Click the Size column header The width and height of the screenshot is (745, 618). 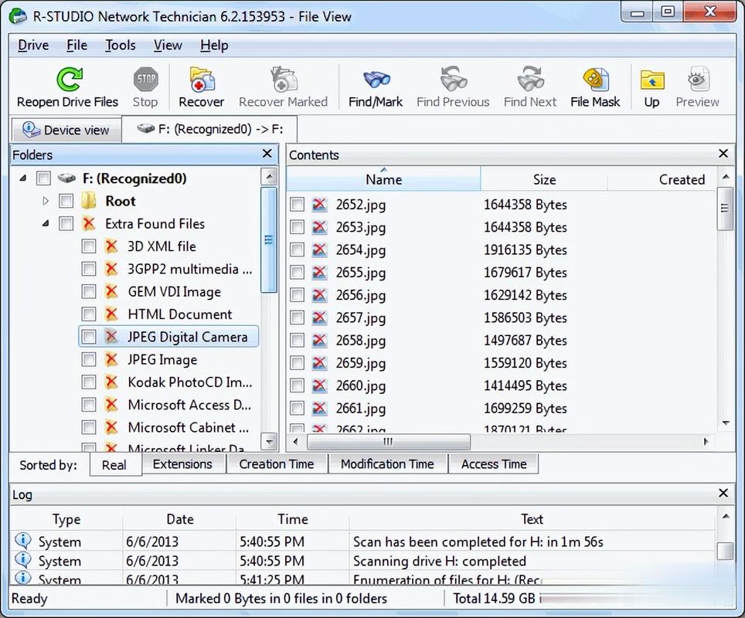(544, 179)
